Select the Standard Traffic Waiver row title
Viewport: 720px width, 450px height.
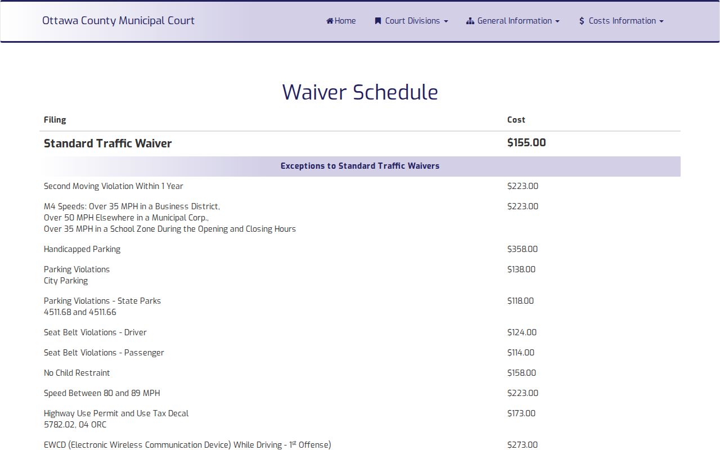pyautogui.click(x=108, y=143)
